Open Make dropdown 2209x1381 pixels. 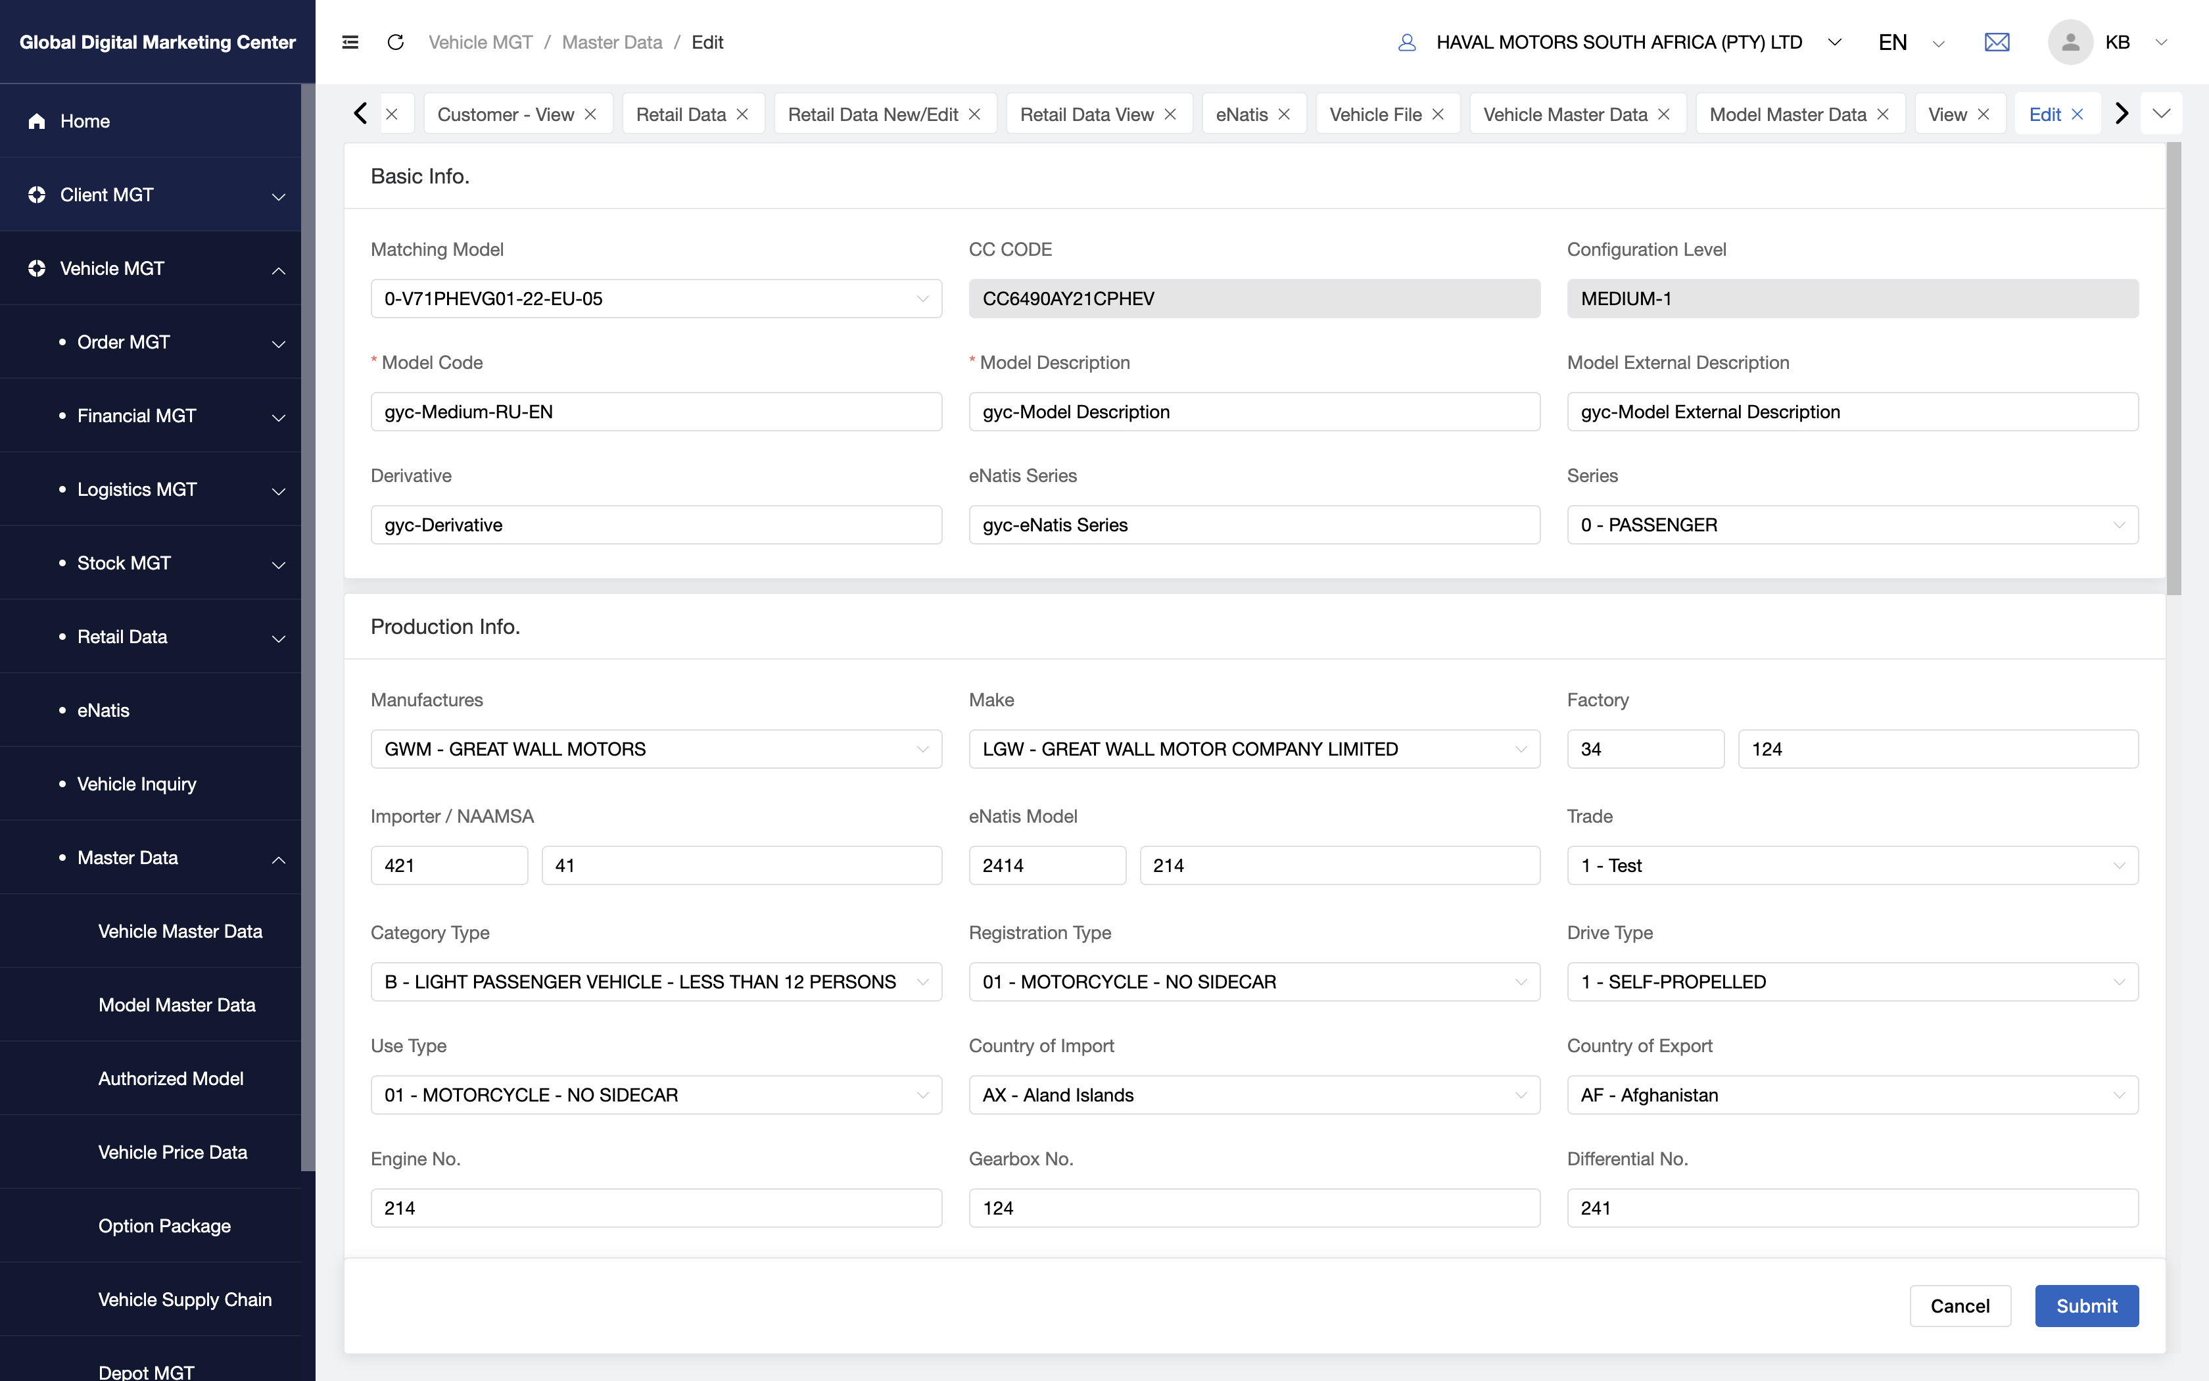[1254, 749]
